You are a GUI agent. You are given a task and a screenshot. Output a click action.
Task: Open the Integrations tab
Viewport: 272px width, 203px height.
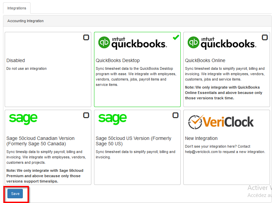click(17, 8)
